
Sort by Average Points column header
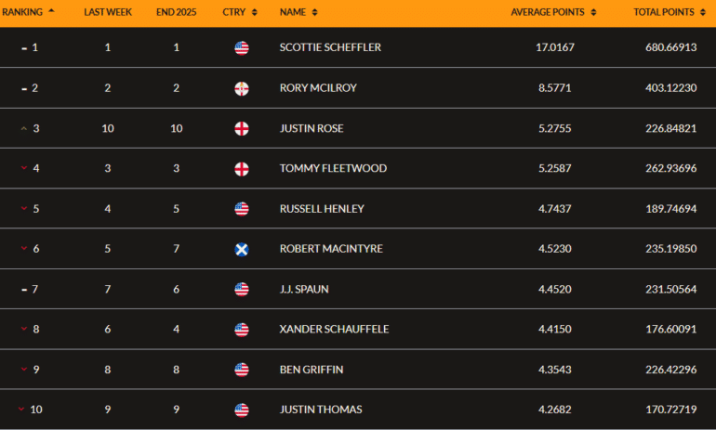tap(553, 12)
